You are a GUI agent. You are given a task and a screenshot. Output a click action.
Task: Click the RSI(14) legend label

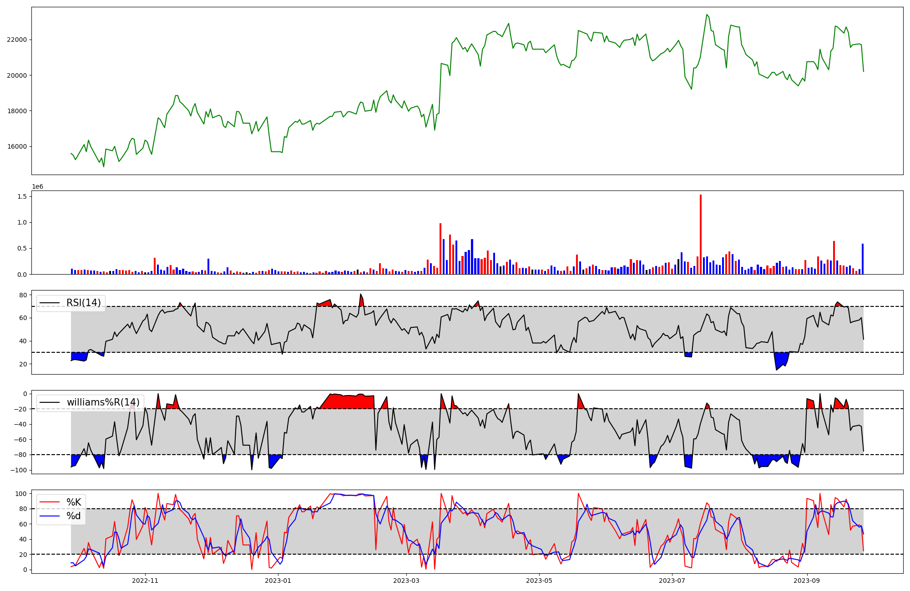pos(84,303)
